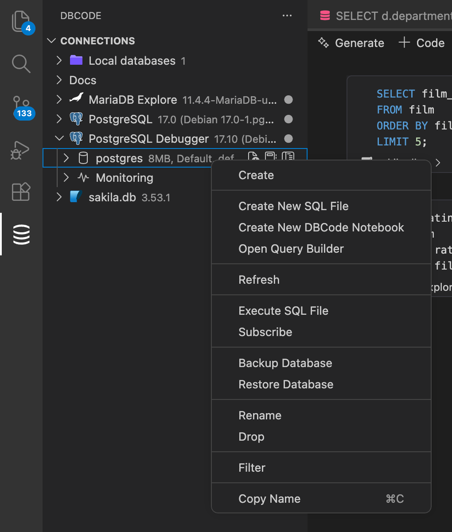The height and width of the screenshot is (532, 452).
Task: Choose Create from the context menu
Action: pos(321,175)
